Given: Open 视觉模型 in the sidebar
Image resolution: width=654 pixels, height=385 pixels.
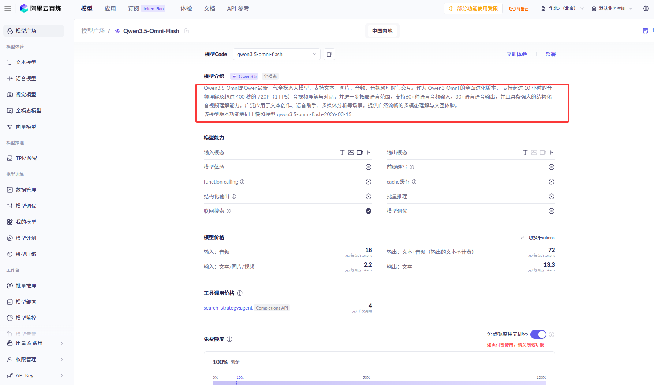Looking at the screenshot, I should pyautogui.click(x=34, y=95).
